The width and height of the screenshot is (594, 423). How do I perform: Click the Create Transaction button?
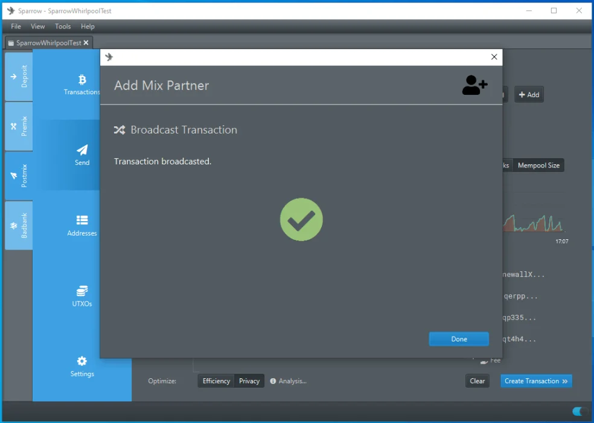pyautogui.click(x=535, y=381)
